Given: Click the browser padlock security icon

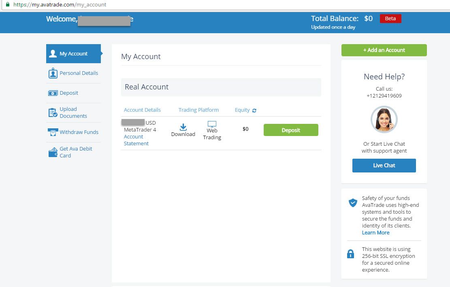Looking at the screenshot, I should (8, 4).
